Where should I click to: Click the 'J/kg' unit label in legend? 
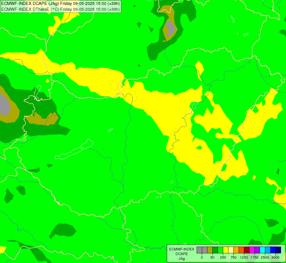click(x=182, y=259)
